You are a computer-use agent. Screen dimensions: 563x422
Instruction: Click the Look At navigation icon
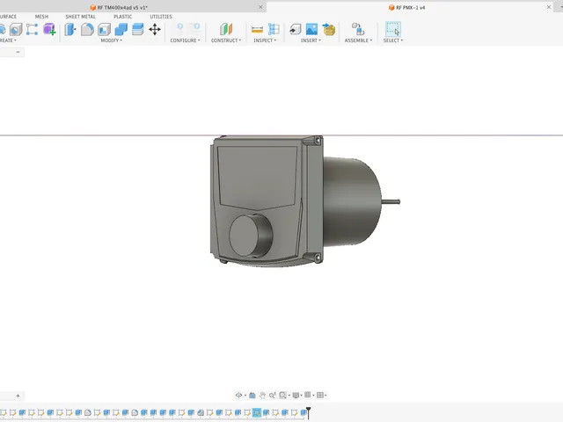click(252, 395)
